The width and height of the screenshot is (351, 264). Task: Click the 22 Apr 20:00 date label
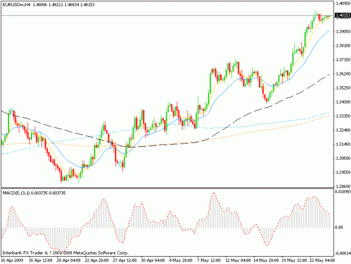(x=97, y=261)
